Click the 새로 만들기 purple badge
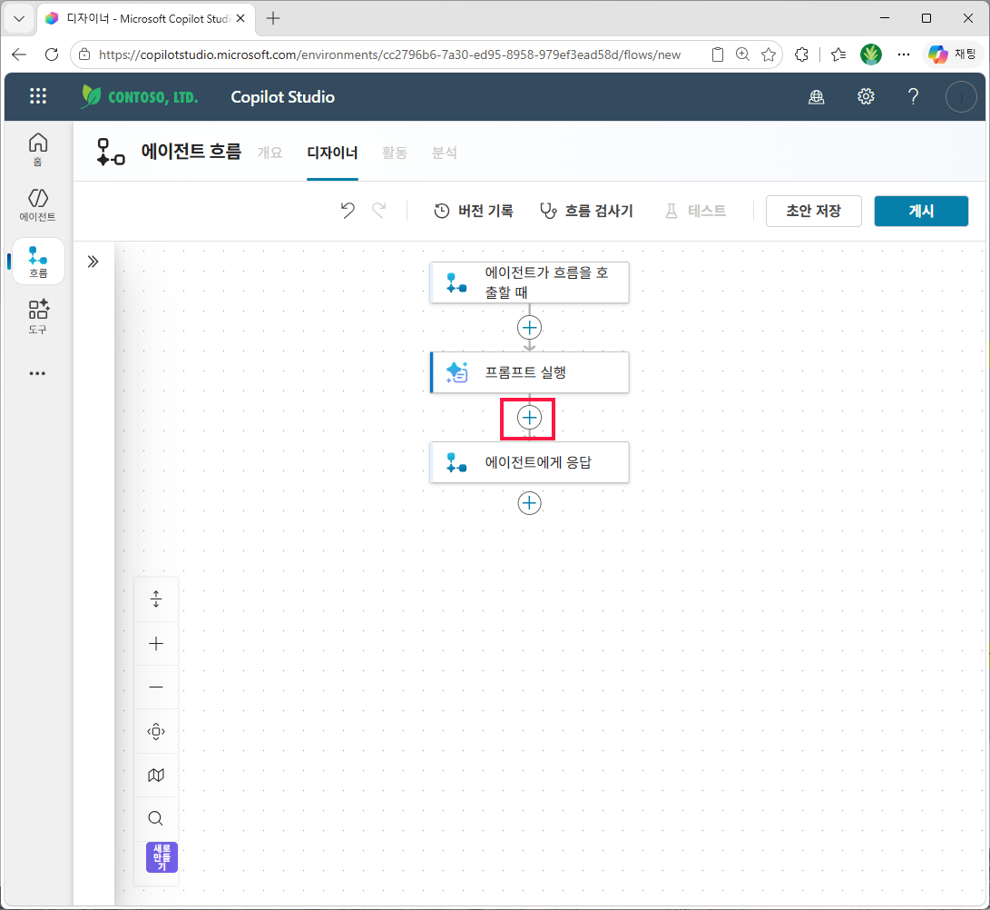The height and width of the screenshot is (910, 990). point(162,857)
